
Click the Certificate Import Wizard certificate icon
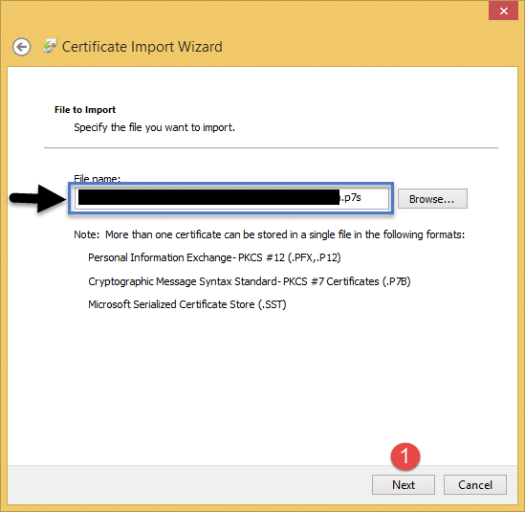[x=50, y=46]
